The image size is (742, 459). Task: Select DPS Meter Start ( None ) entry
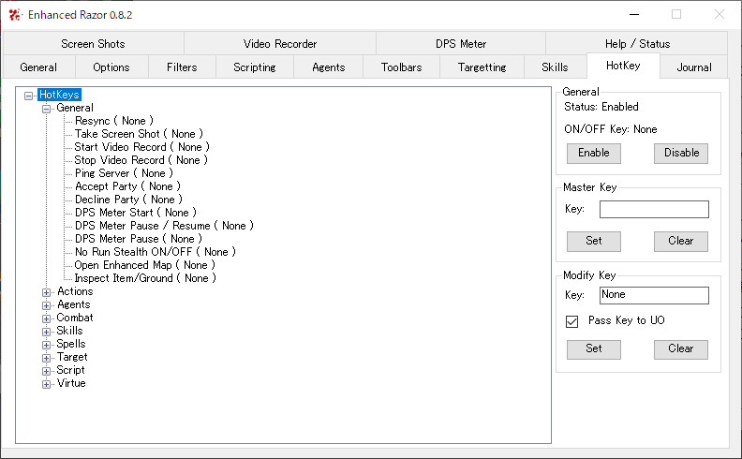click(x=135, y=213)
